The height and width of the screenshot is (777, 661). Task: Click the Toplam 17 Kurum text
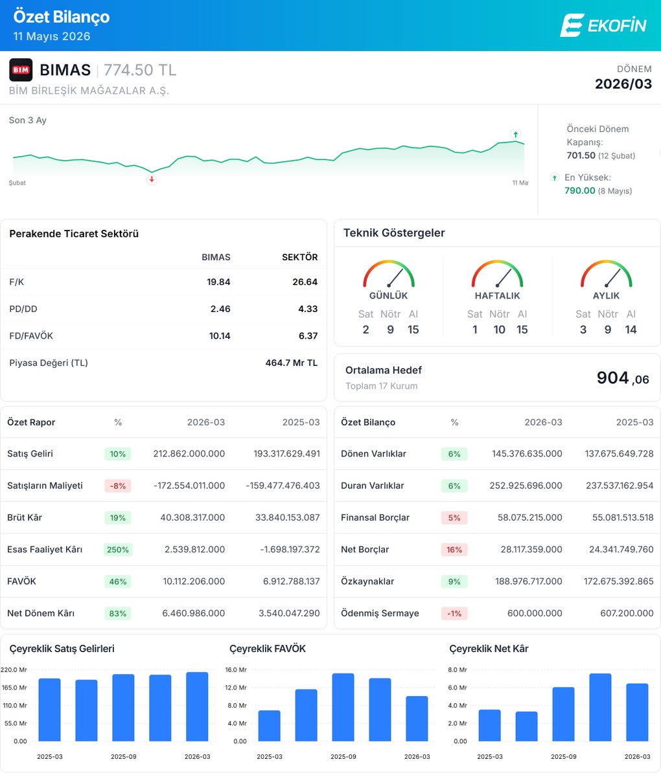point(381,386)
